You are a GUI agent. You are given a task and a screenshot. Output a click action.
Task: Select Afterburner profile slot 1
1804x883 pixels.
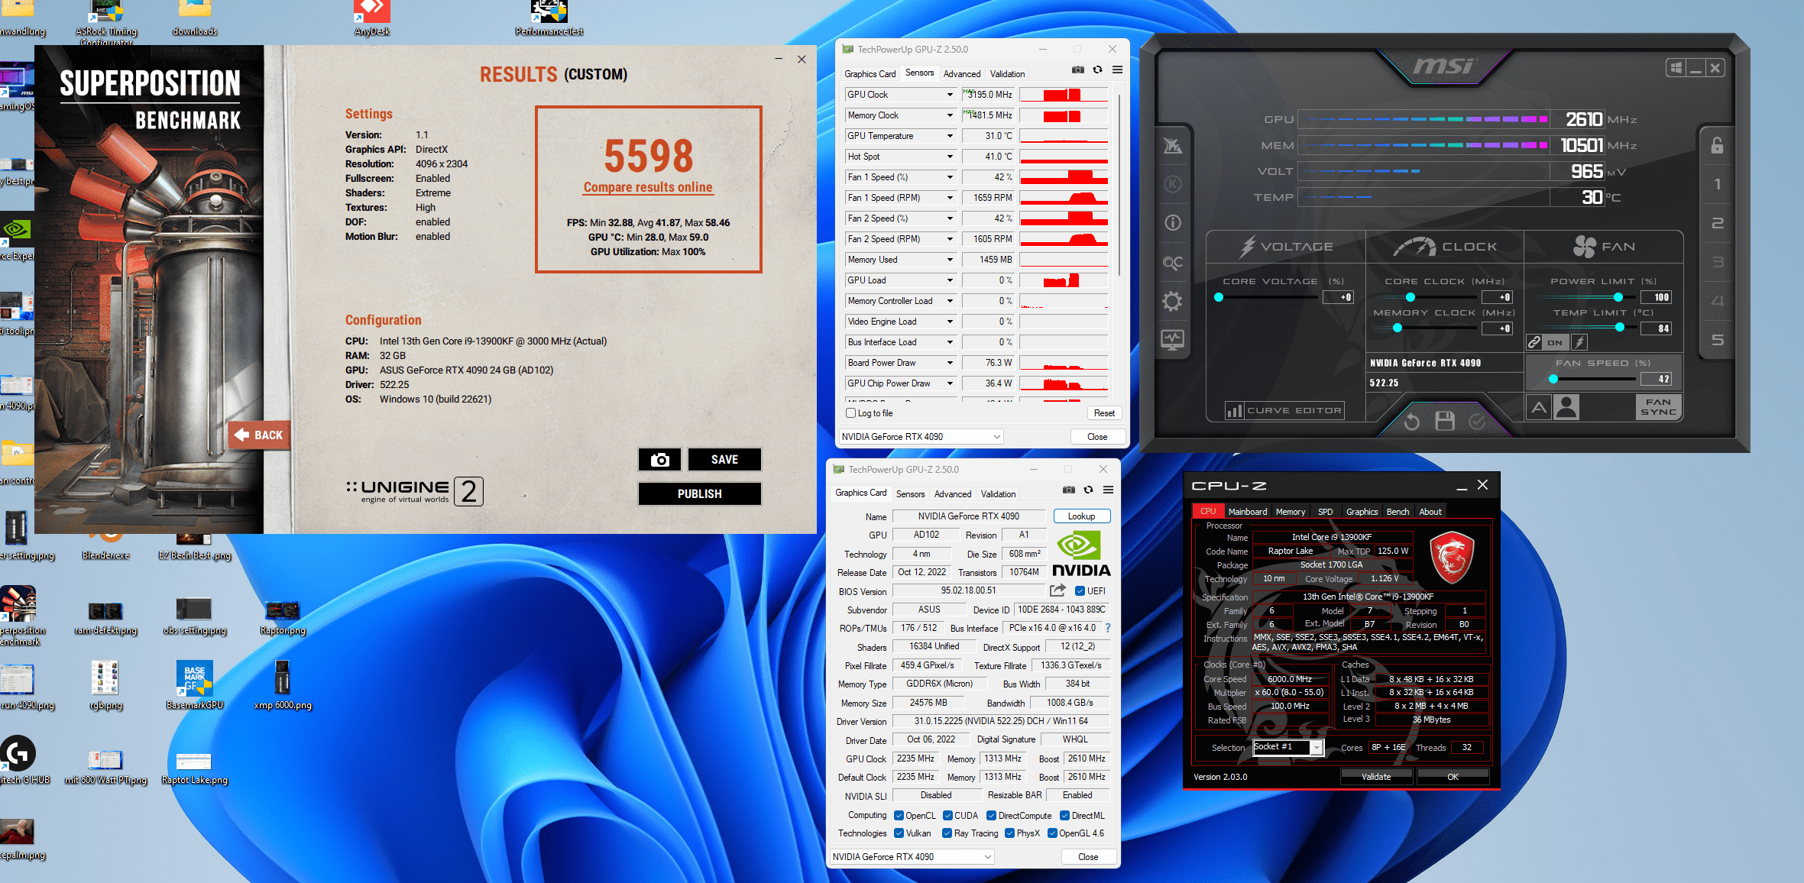[x=1717, y=184]
